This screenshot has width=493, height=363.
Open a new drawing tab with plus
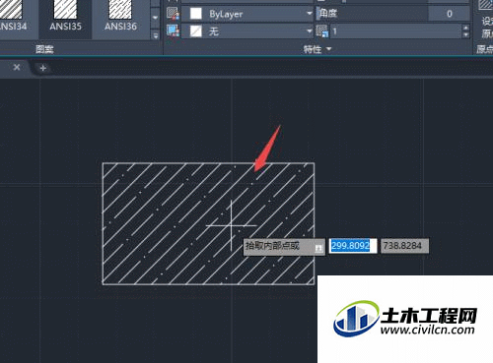[42, 68]
